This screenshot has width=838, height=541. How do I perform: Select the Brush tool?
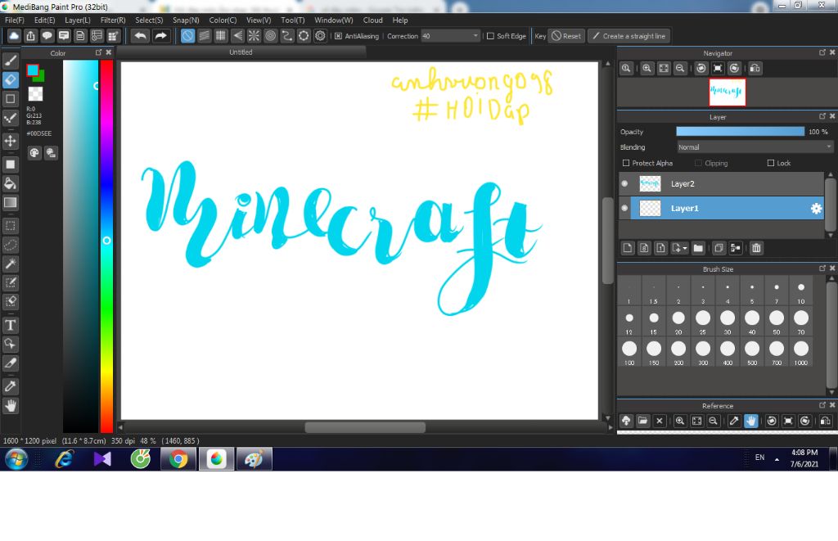point(10,61)
